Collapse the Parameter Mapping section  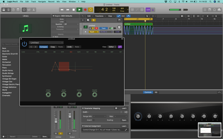click(x=83, y=108)
